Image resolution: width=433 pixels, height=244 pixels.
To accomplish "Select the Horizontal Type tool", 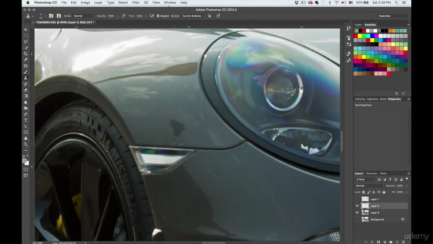I will coord(26,121).
